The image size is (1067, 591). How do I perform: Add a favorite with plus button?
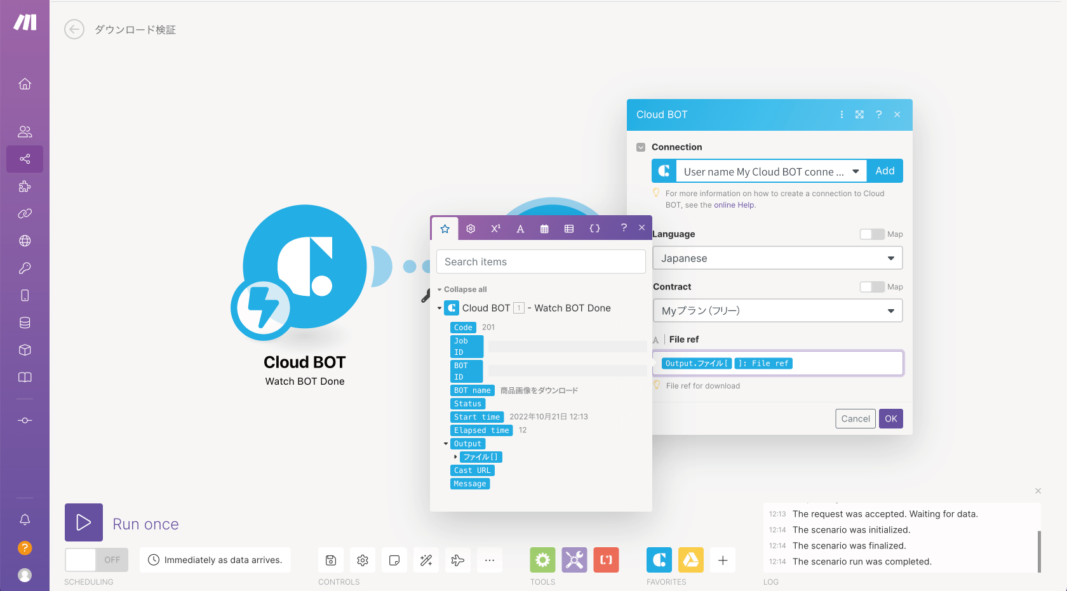coord(723,560)
